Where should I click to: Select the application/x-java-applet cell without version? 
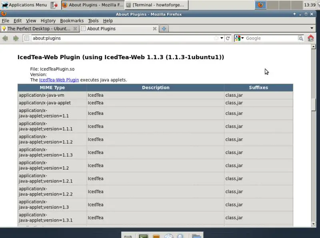point(52,103)
